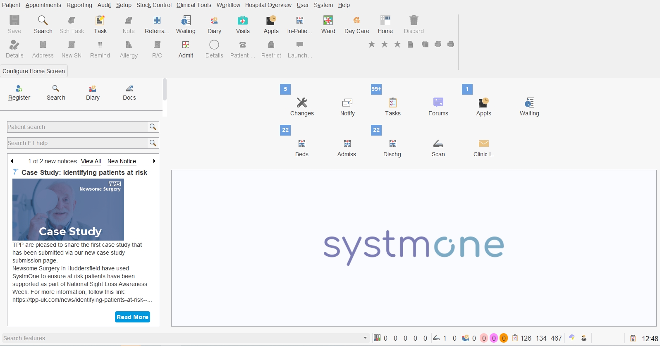Go to previous notice with left arrow
Screen dimensions: 660x346
point(12,161)
